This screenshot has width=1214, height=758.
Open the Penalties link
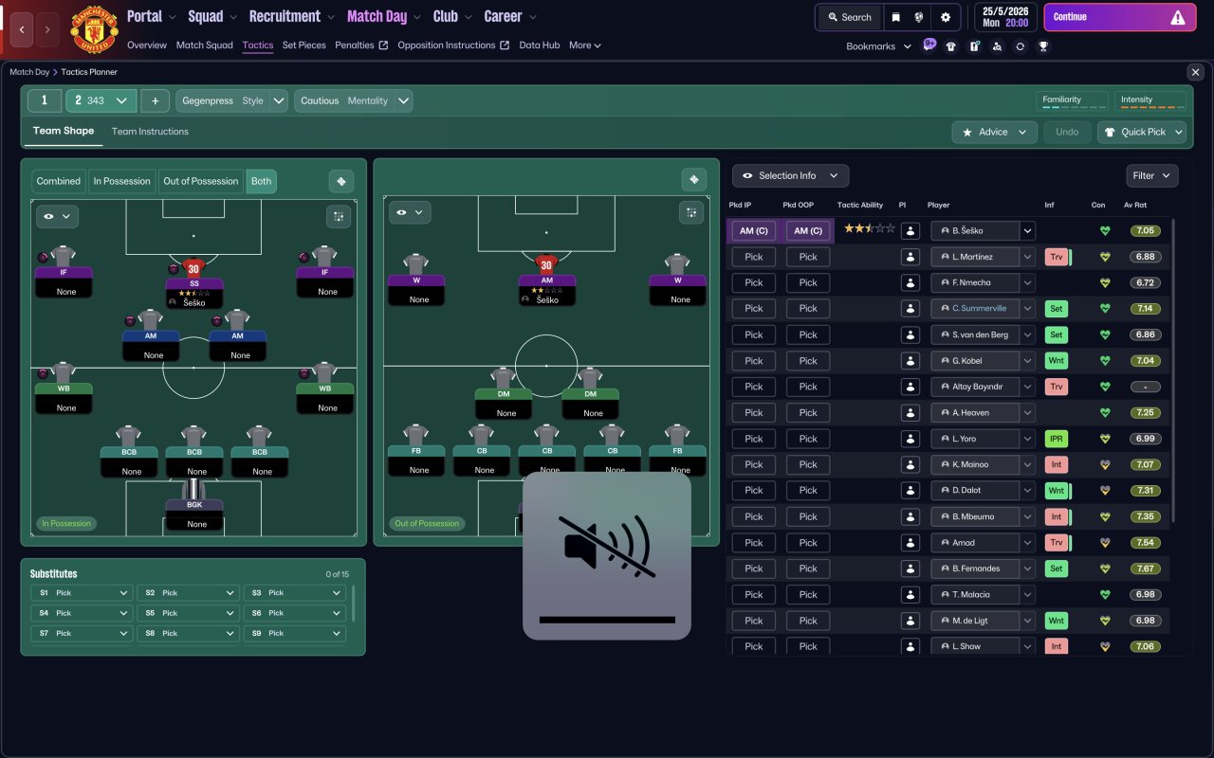point(361,45)
